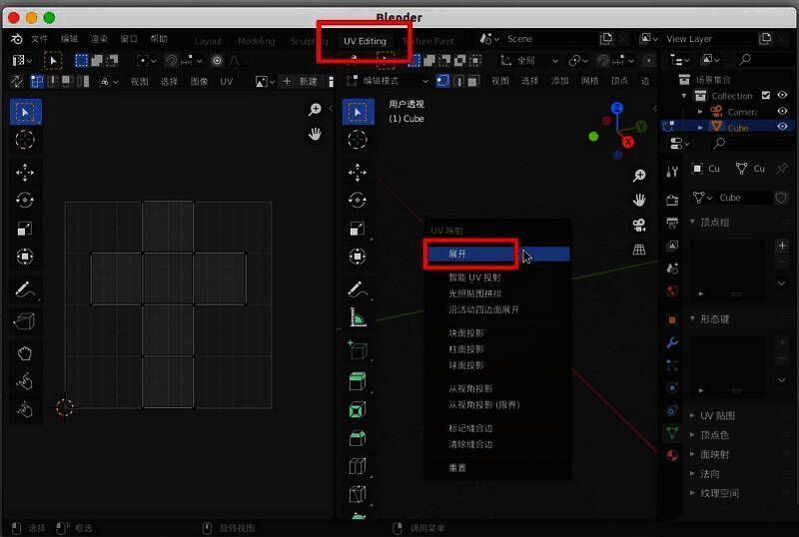Enable face select mode in 3D viewport

pyautogui.click(x=473, y=81)
